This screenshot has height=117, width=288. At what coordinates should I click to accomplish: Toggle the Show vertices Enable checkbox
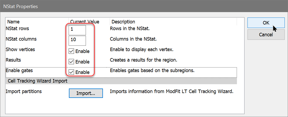point(72,51)
